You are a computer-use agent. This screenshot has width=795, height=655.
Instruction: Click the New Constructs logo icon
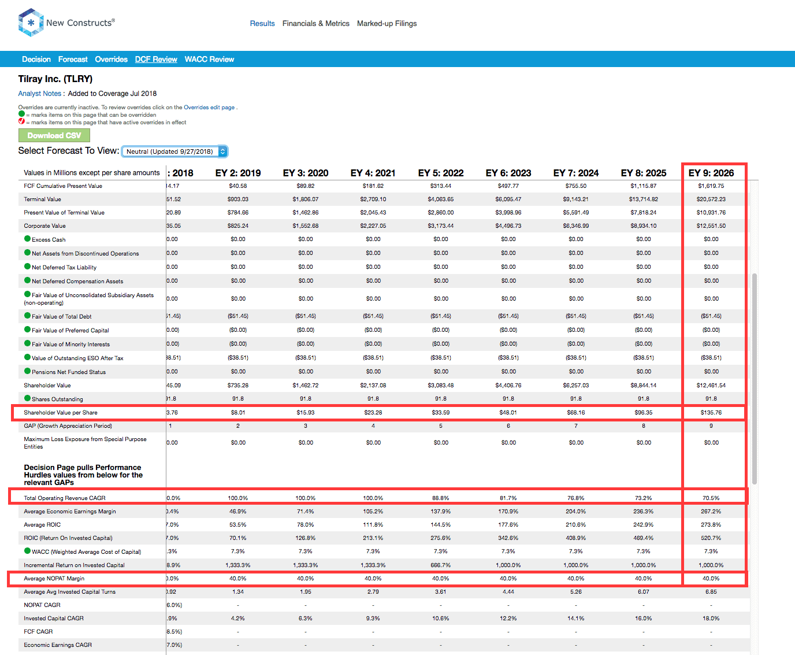[x=31, y=23]
